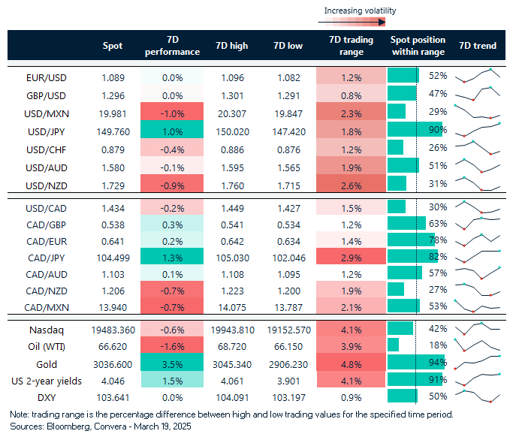Select CAD/JPY 2.9% trading range cell
Image resolution: width=519 pixels, height=440 pixels.
346,257
